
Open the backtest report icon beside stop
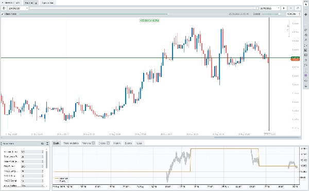(x=298, y=8)
